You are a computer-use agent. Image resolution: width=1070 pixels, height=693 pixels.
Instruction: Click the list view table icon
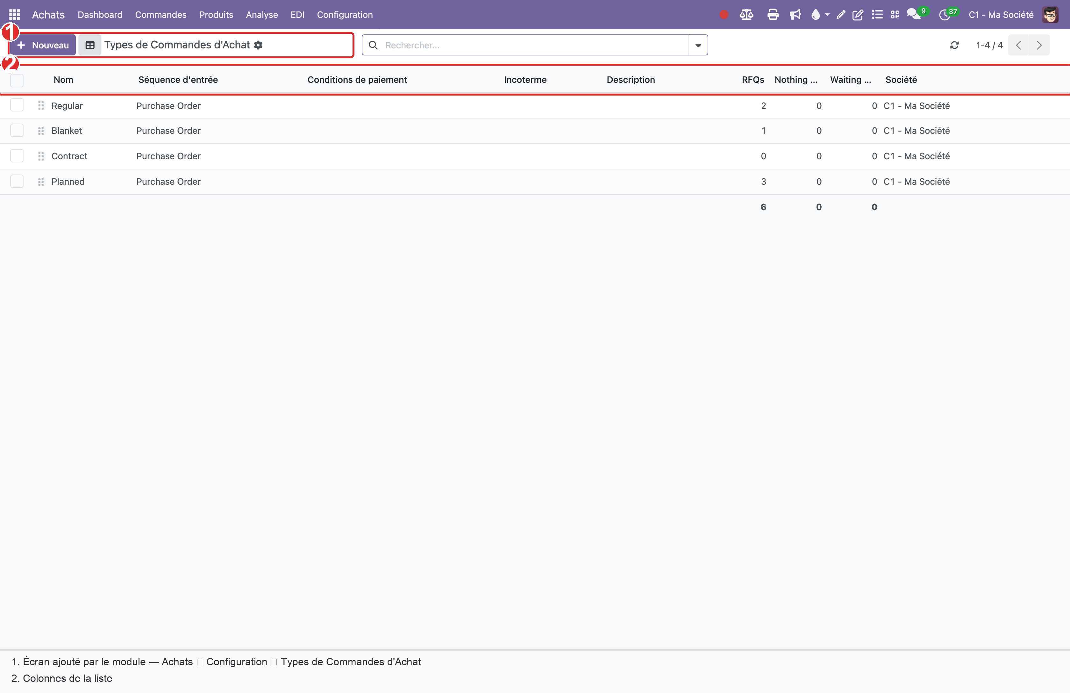90,45
